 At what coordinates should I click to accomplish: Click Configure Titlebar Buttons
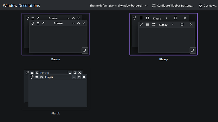coord(173,6)
